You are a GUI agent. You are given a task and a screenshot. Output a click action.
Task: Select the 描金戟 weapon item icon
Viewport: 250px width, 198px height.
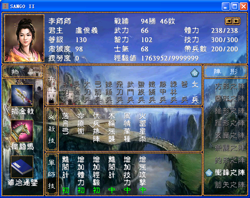point(22,96)
